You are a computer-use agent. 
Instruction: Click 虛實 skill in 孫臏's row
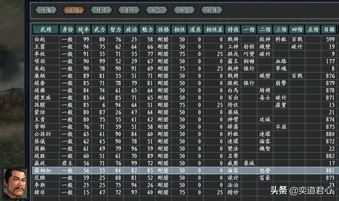[x=281, y=105]
